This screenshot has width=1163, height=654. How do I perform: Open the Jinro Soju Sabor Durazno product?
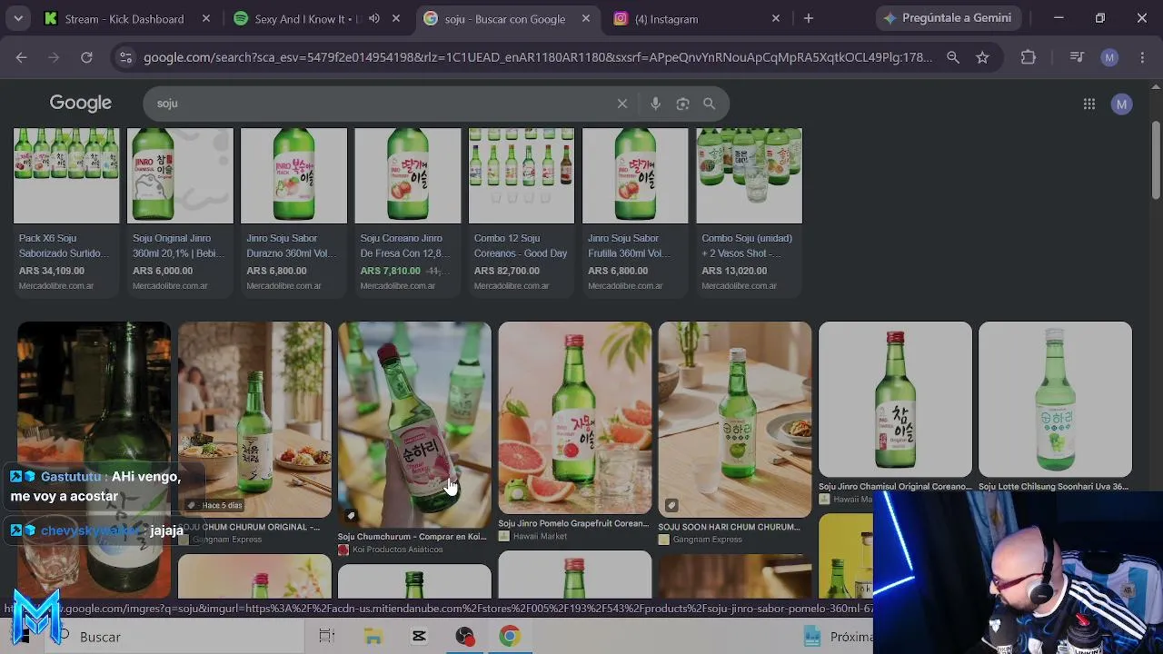click(x=293, y=213)
